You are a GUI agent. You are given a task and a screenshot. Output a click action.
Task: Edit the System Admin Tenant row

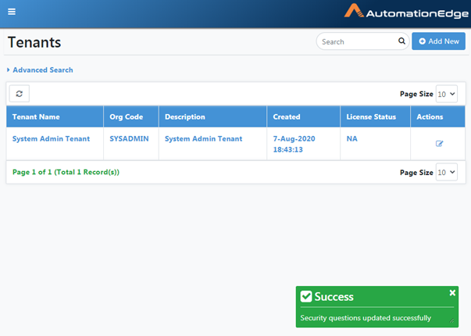(x=439, y=144)
